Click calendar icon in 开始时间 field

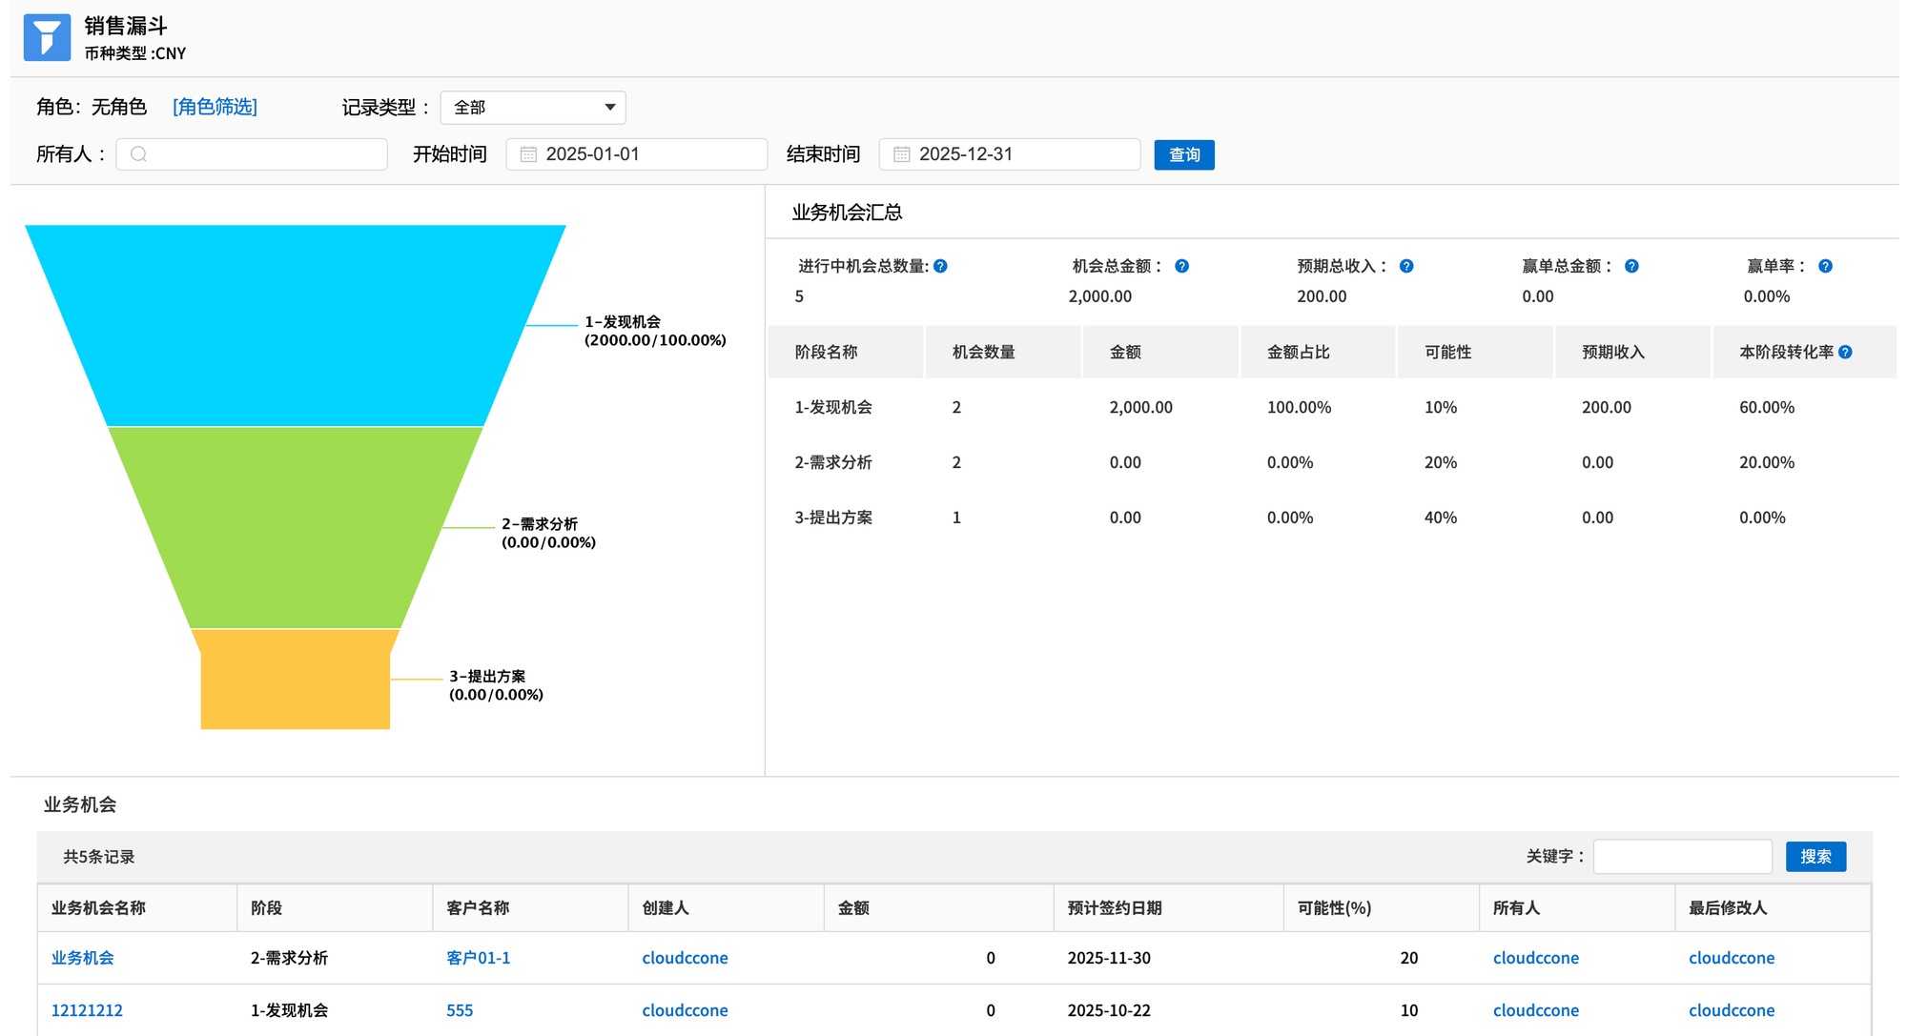[x=528, y=154]
